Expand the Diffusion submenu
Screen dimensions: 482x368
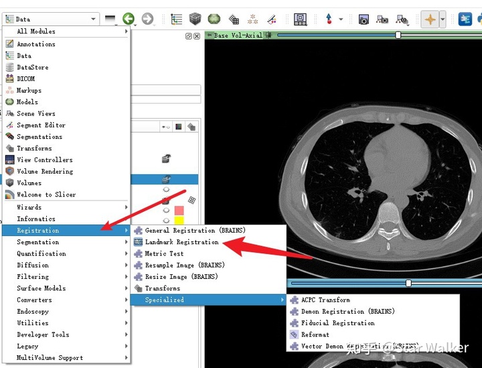click(x=66, y=265)
